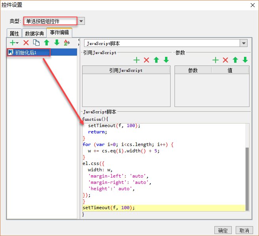Image resolution: width=259 pixels, height=236 pixels.
Task: Place cursor on the highlighted setTimeout(f, 100); line
Action: (x=109, y=208)
